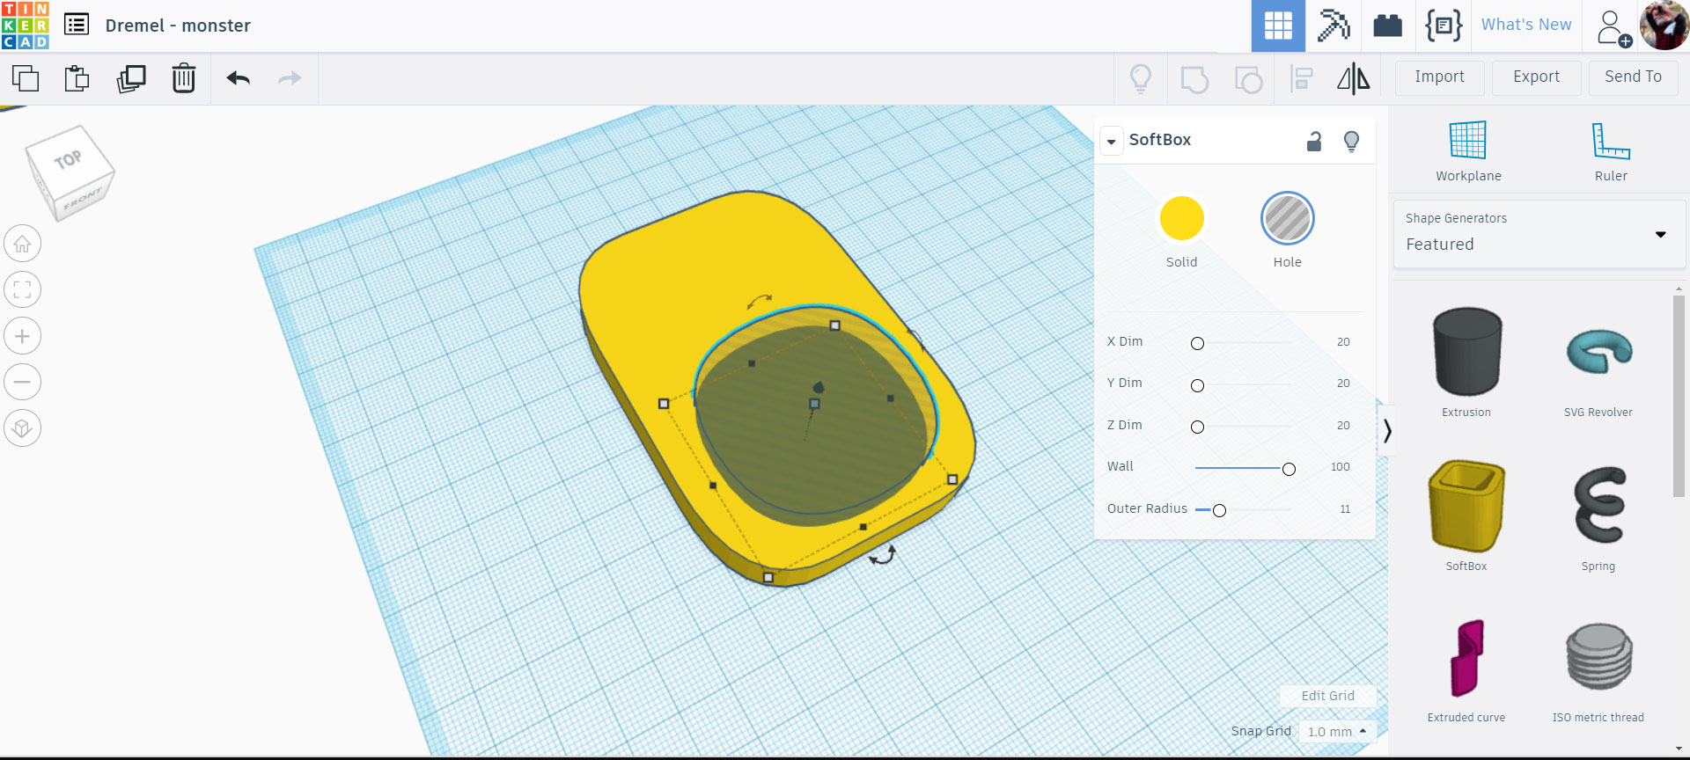Screen dimensions: 1690x760
Task: Edit the Wall value 100
Action: [x=1340, y=467]
